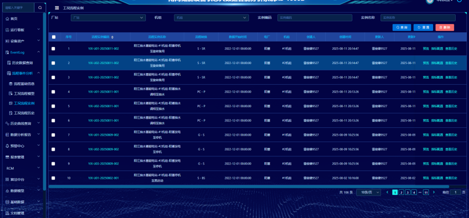Expand 历史曲线查询 with its chevron
469x218 pixels.
coord(39,123)
